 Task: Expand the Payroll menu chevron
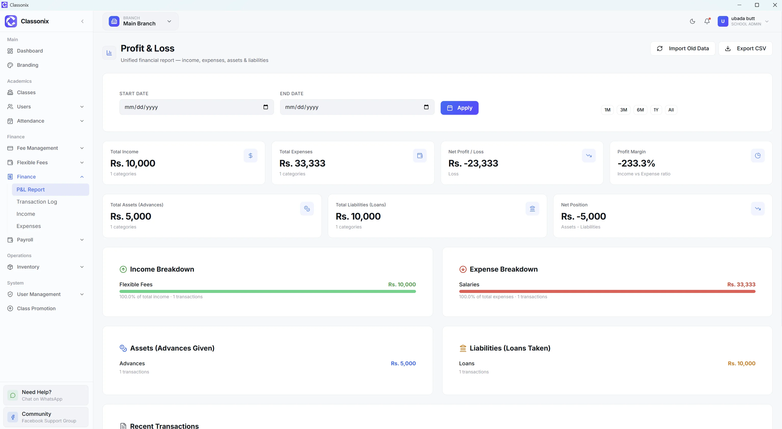tap(82, 240)
